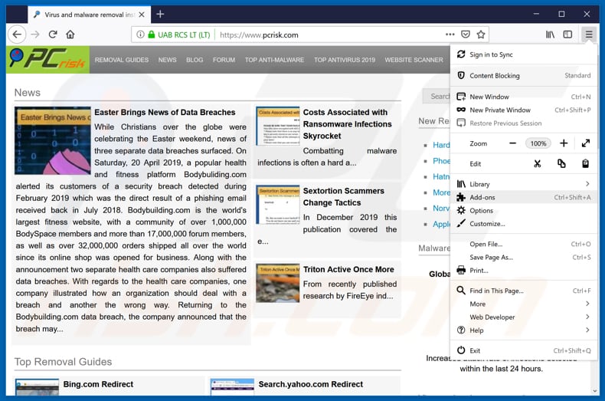Save page to Pocket icon
The height and width of the screenshot is (401, 605).
tap(466, 35)
